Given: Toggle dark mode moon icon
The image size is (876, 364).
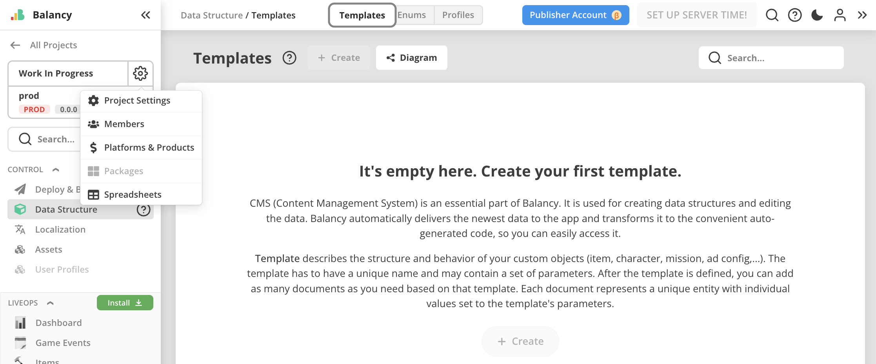Looking at the screenshot, I should pyautogui.click(x=817, y=15).
